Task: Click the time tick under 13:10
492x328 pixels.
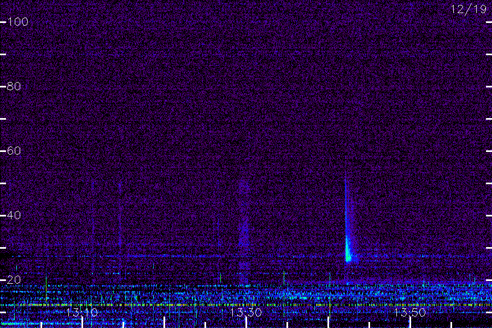Action: coord(82,323)
